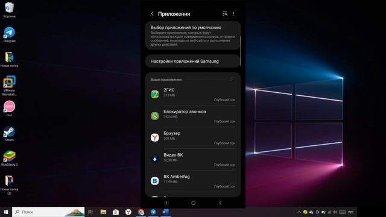Select the Браузер Yandex icon
The height and width of the screenshot is (217, 386).
(155, 137)
